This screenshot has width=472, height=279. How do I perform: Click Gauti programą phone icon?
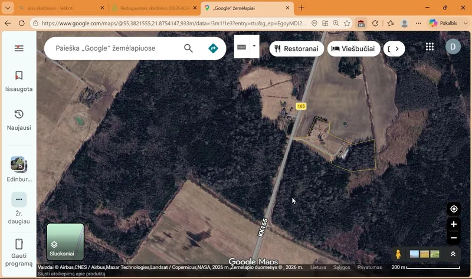click(19, 244)
